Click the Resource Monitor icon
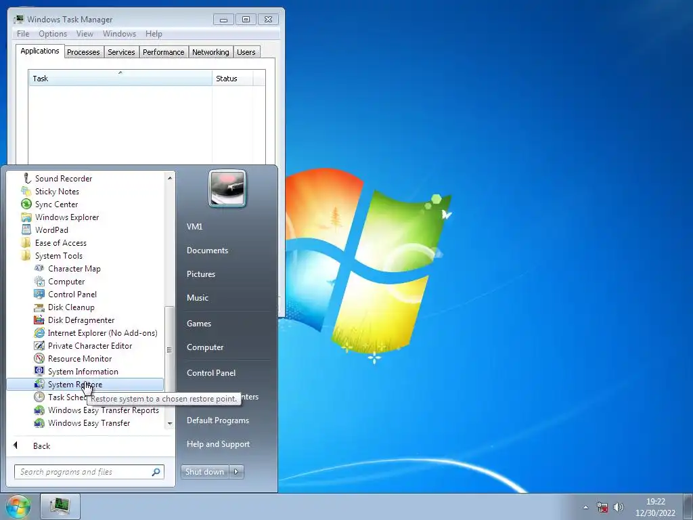This screenshot has height=520, width=693. (x=39, y=359)
